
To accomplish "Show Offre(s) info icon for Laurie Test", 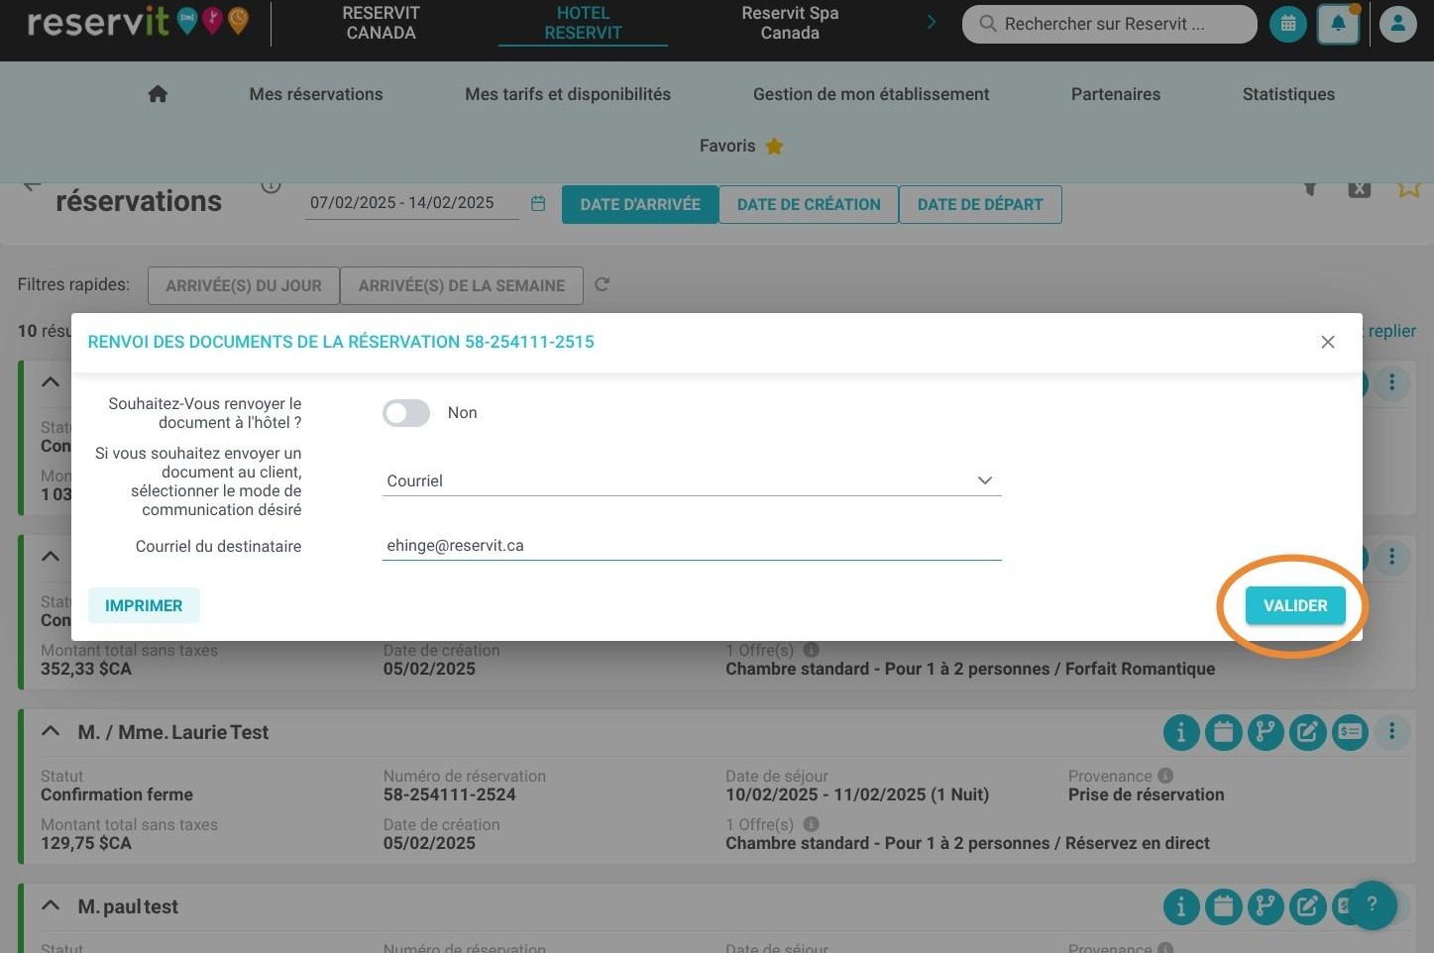I will pos(811,824).
